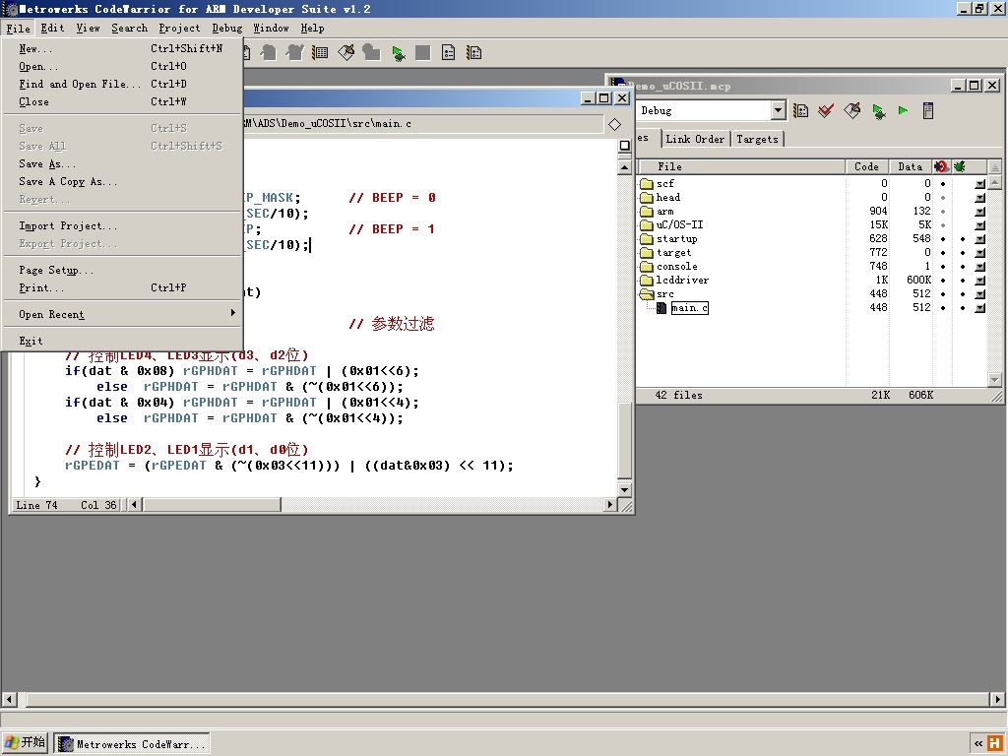1008x756 pixels.
Task: Toggle target dot for scf folder
Action: [943, 184]
